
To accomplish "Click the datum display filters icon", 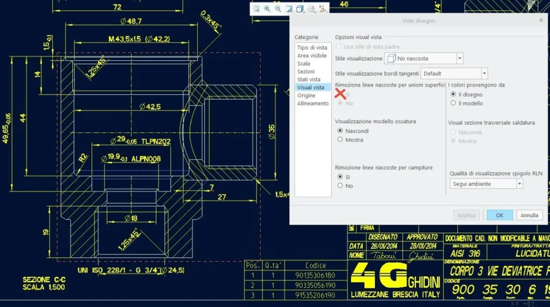I will pos(323,9).
